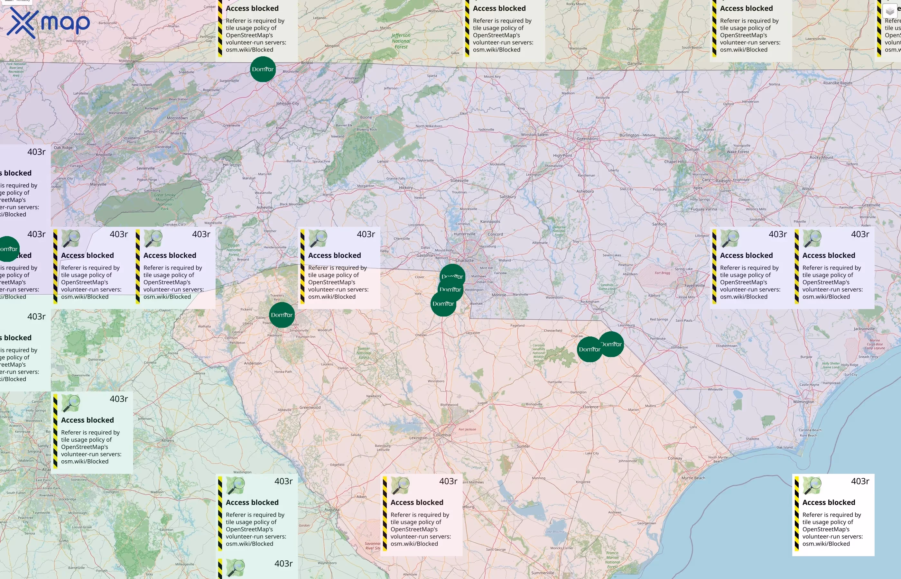The height and width of the screenshot is (579, 901).
Task: Click the Wilmington city label
Action: click(x=803, y=402)
